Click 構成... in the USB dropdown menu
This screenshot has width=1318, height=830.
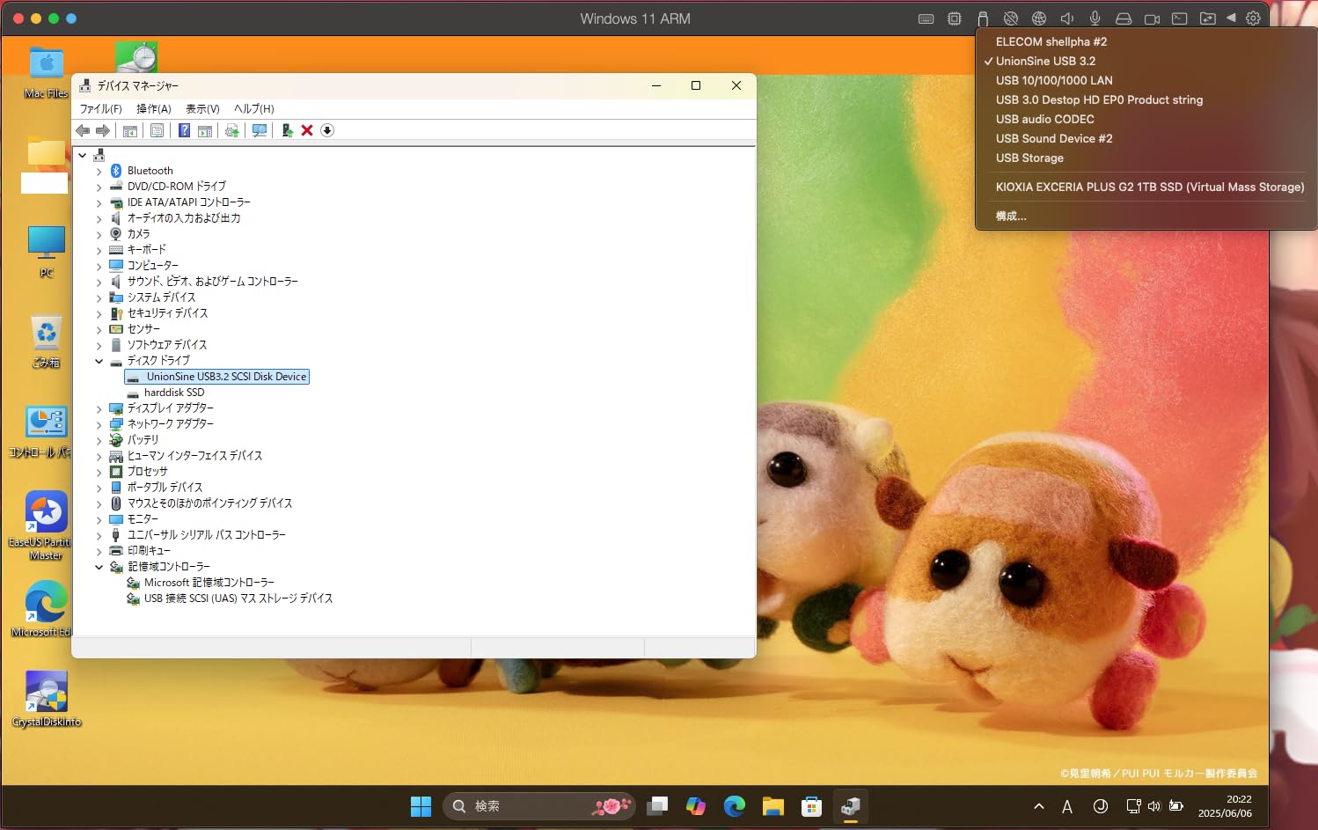tap(1011, 216)
